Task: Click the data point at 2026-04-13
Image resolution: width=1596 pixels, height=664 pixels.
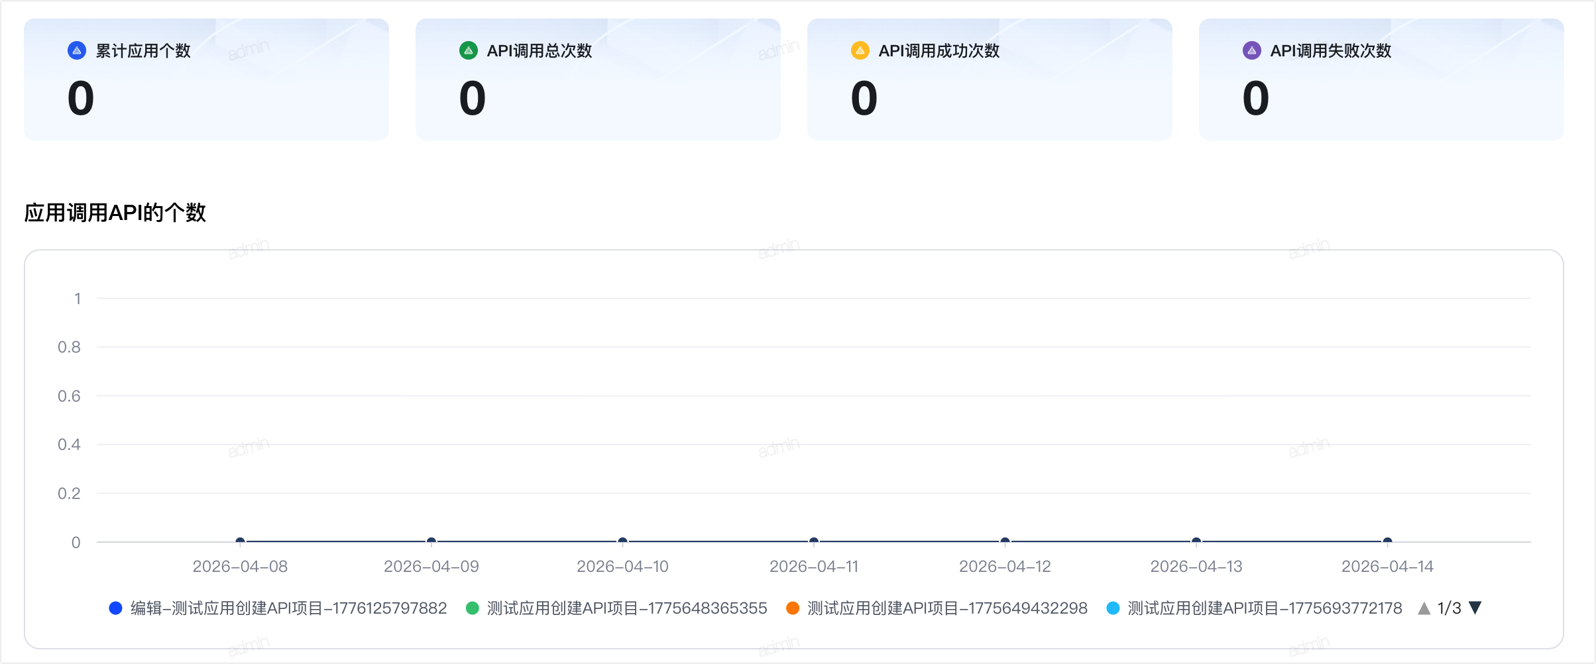Action: point(1196,541)
